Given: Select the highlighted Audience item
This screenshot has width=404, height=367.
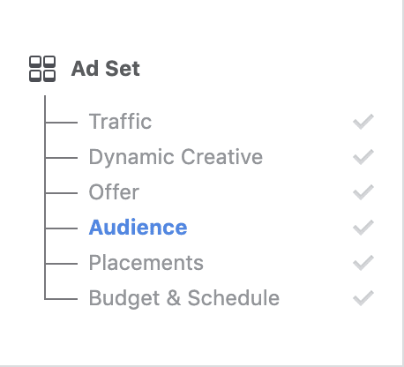Looking at the screenshot, I should coord(138,228).
